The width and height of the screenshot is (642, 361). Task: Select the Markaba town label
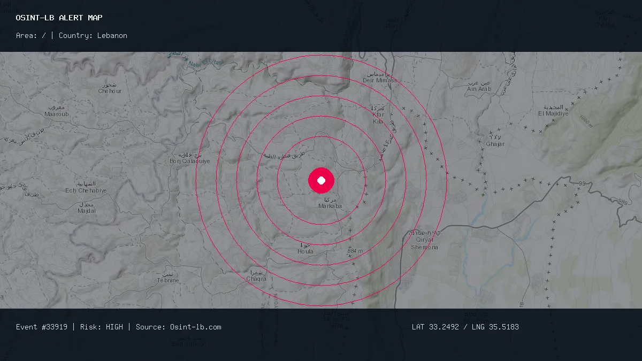pyautogui.click(x=330, y=203)
